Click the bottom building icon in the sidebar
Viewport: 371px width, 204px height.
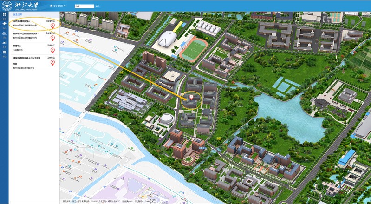pos(4,52)
